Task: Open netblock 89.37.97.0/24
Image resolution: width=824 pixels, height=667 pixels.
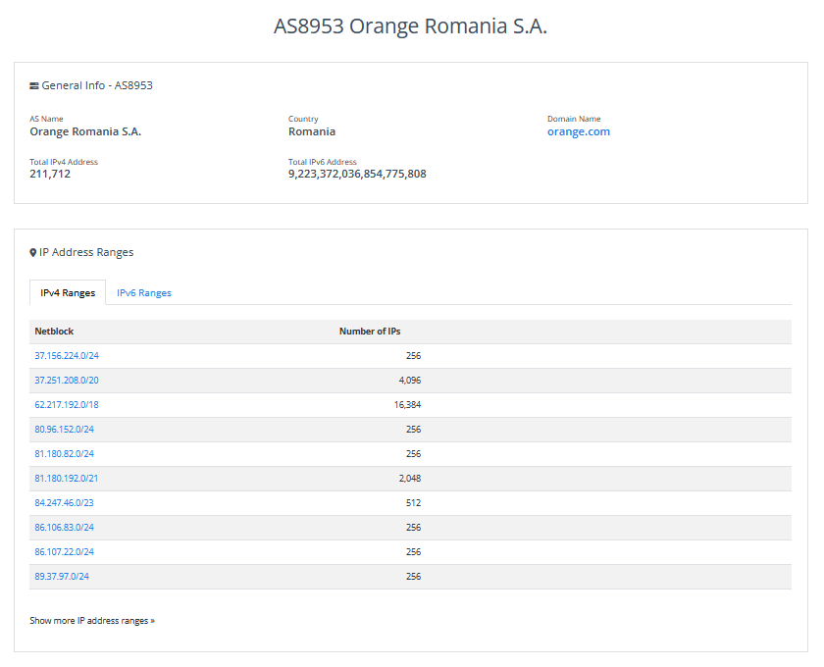Action: [62, 577]
